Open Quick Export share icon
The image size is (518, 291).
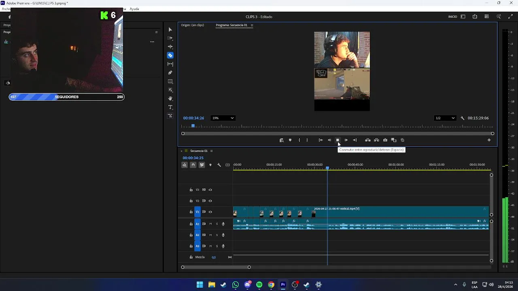click(x=475, y=17)
